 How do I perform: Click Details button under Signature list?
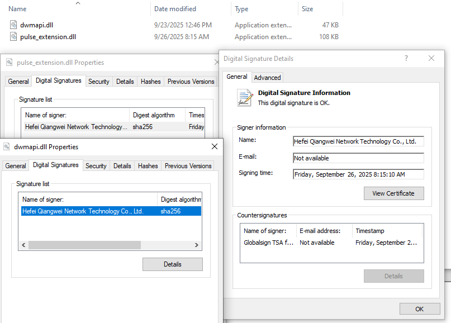(172, 264)
